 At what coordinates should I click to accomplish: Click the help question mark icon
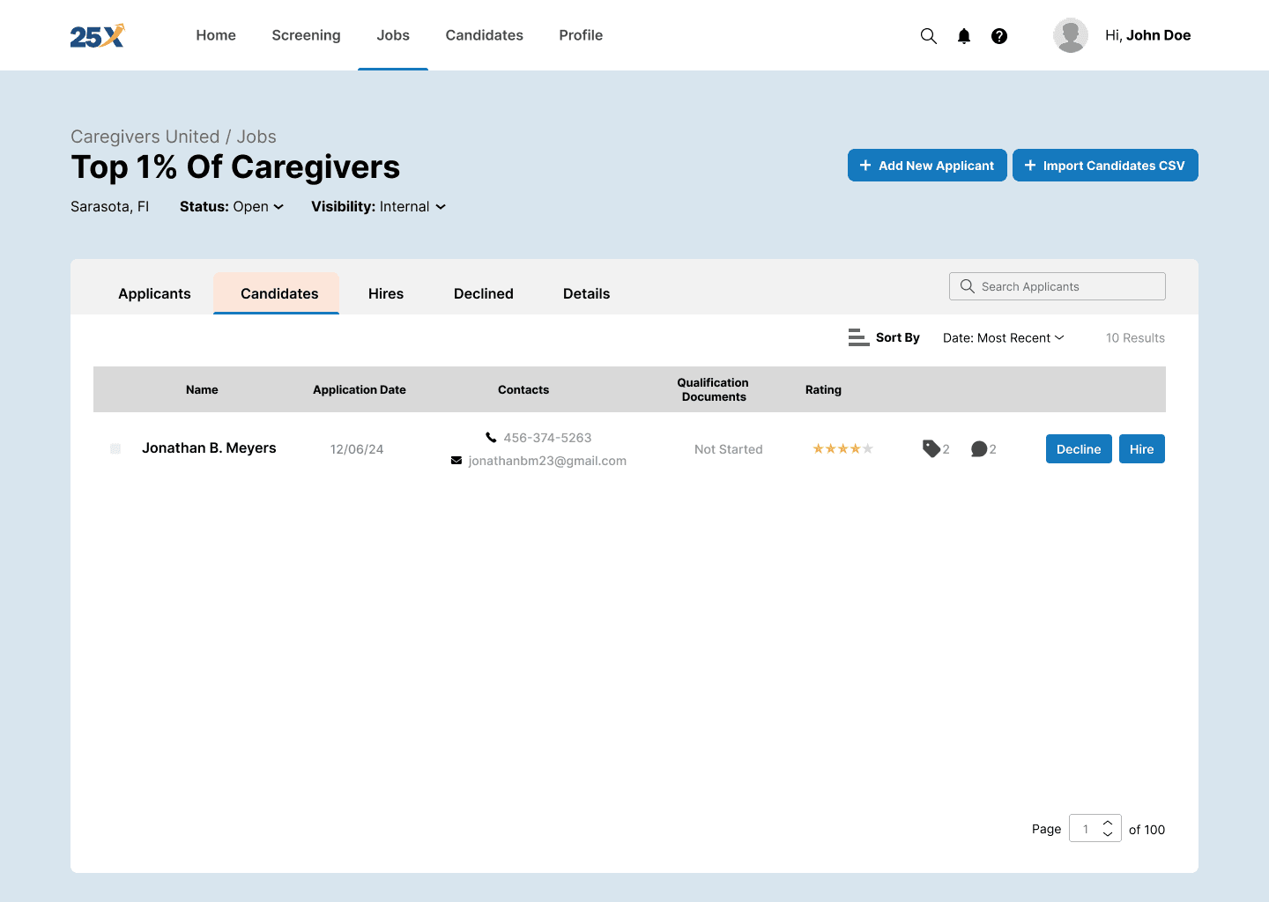click(999, 36)
